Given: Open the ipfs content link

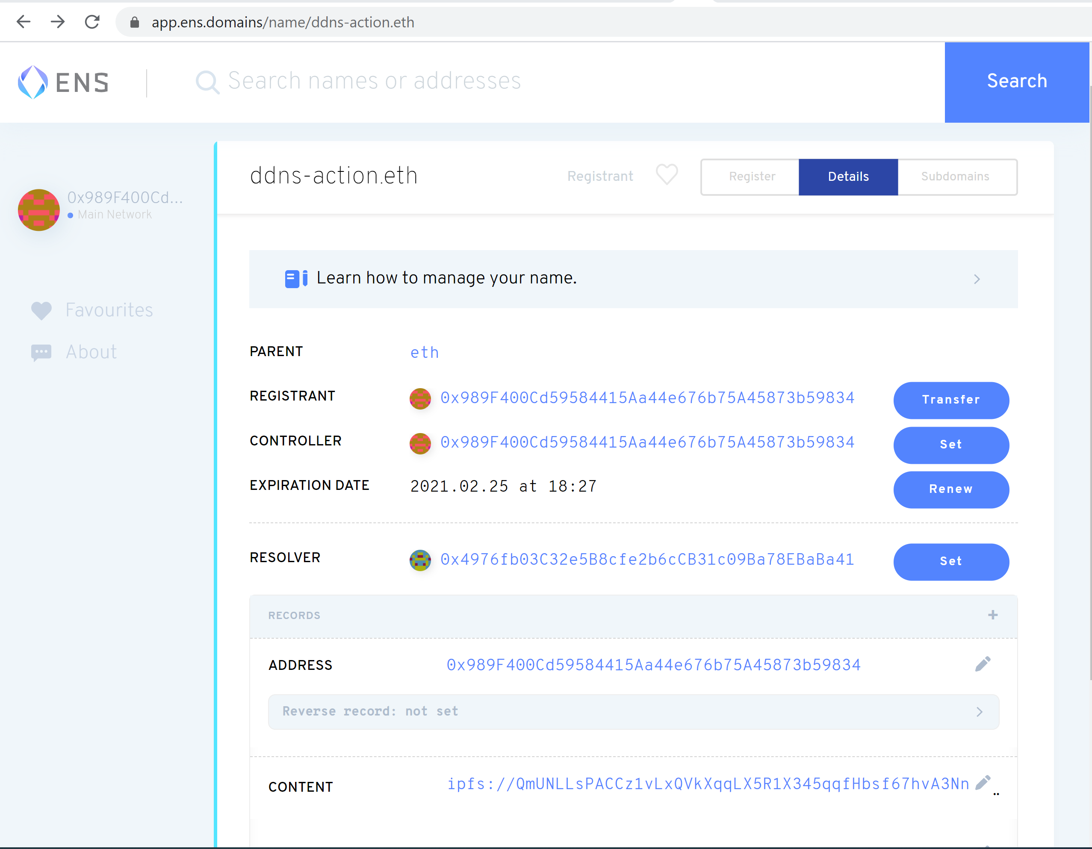Looking at the screenshot, I should tap(708, 784).
